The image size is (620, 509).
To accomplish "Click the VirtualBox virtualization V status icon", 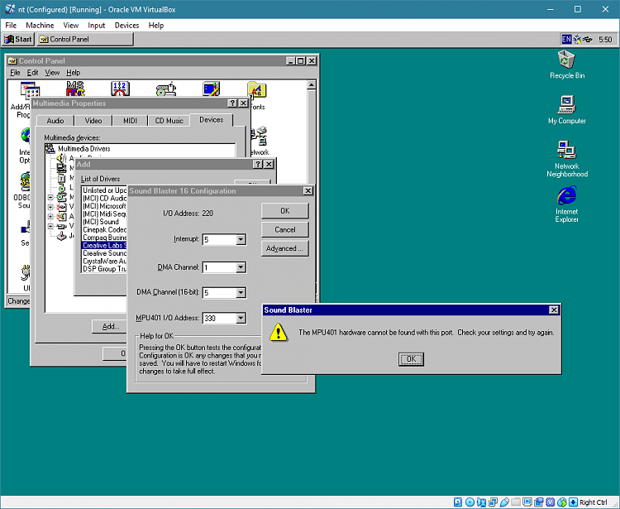I will 550,502.
